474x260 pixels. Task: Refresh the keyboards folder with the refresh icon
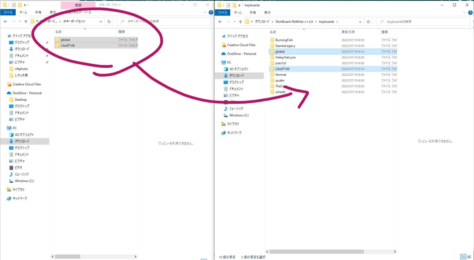point(368,22)
